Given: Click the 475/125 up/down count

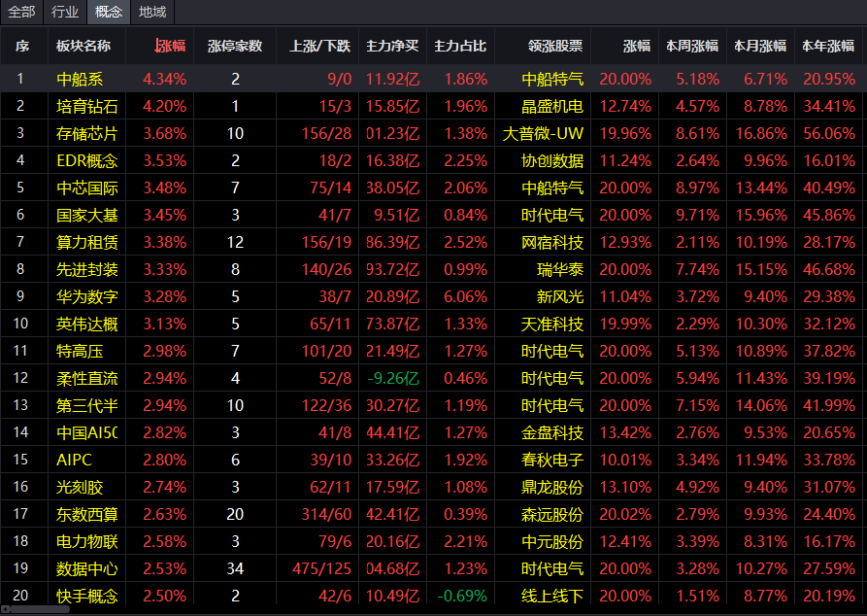Looking at the screenshot, I should [x=321, y=568].
